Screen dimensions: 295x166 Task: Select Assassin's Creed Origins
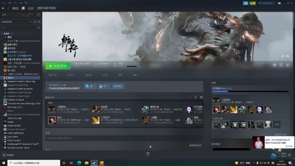click(19, 96)
